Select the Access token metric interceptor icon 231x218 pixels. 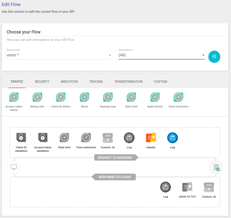tap(14, 97)
